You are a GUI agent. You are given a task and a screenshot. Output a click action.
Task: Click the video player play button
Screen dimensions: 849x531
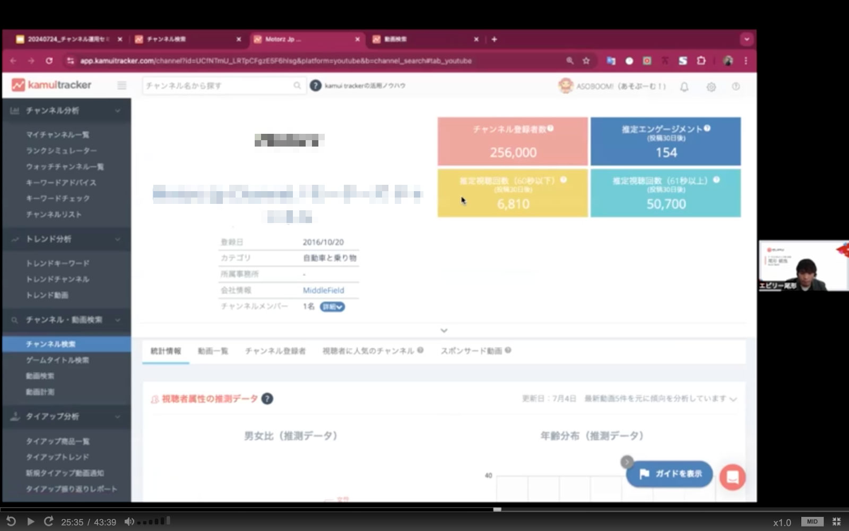tap(30, 522)
